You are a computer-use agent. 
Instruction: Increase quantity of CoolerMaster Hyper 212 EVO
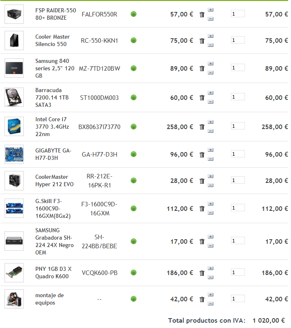(x=210, y=176)
